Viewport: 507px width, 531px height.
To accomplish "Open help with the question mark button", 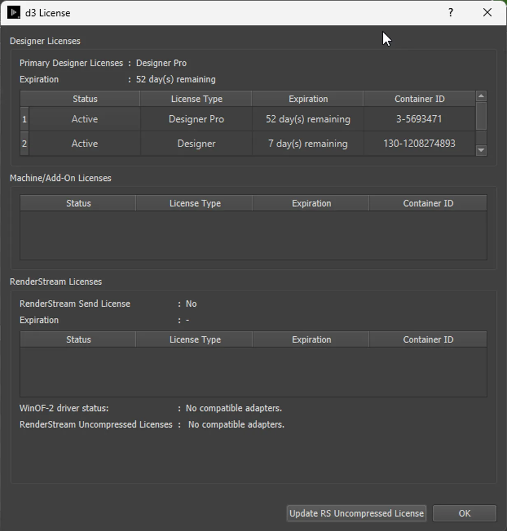I will pos(451,13).
